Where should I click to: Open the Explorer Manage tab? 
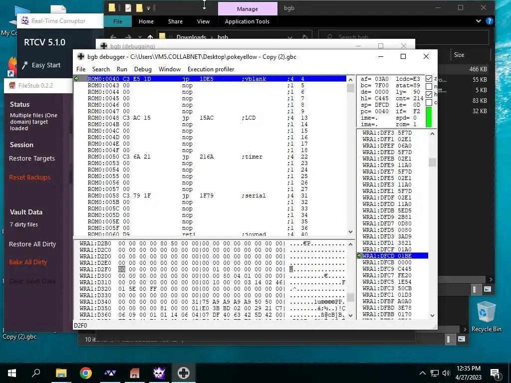coord(248,9)
